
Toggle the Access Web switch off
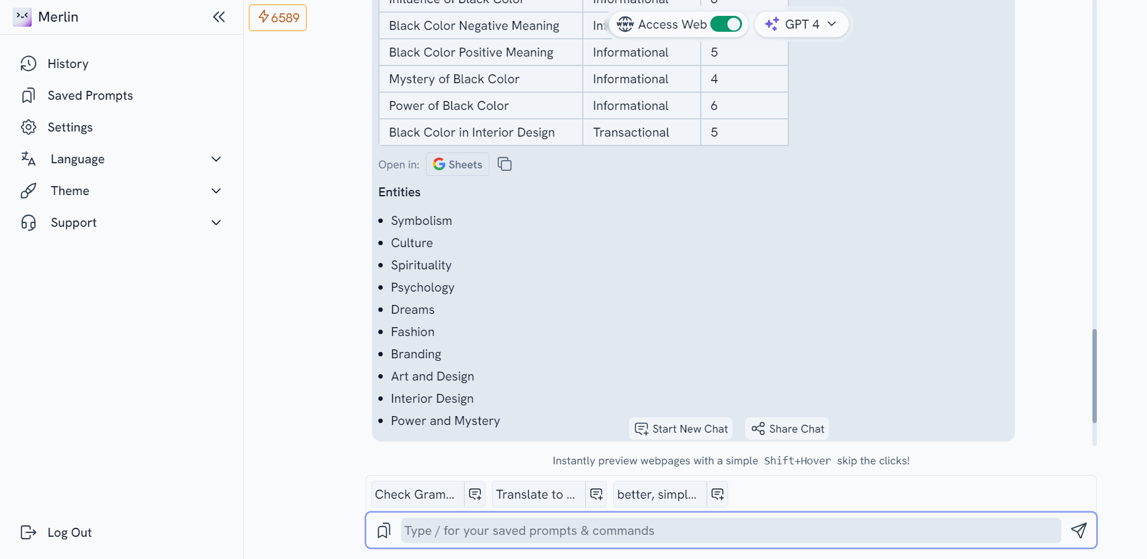(x=726, y=24)
